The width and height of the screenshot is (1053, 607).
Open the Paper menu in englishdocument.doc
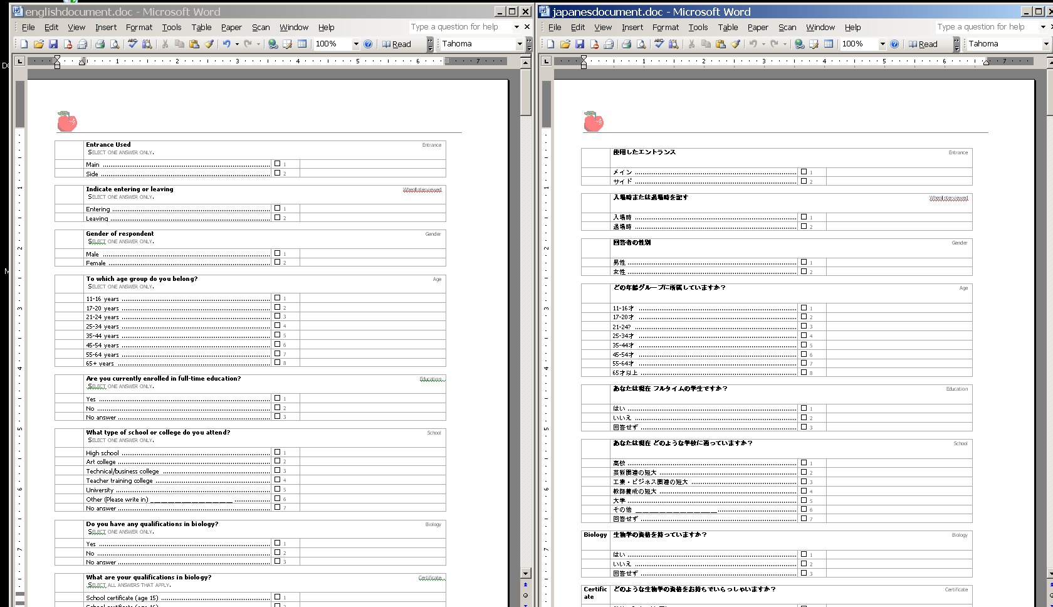[231, 27]
